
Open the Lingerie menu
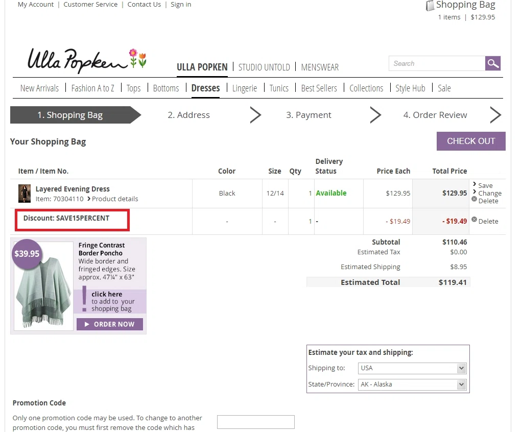(x=245, y=88)
